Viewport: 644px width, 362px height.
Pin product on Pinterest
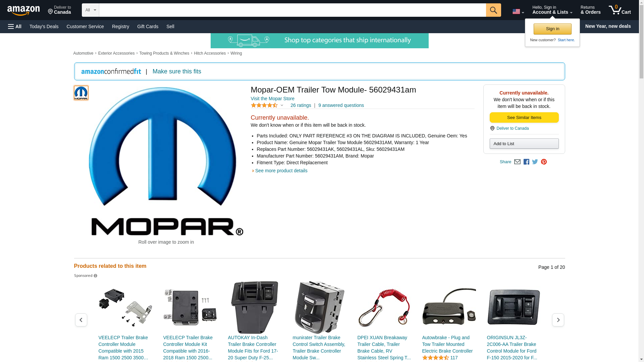544,162
